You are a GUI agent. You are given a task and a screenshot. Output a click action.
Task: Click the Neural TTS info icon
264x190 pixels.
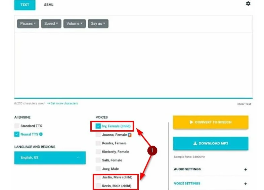pyautogui.click(x=41, y=134)
